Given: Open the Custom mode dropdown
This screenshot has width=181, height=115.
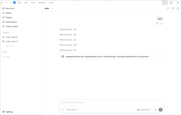Looking at the screenshot, I should point(72,110).
